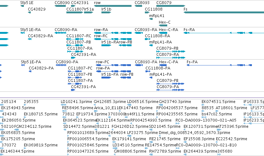264x156 pixels.
Task: Select the CG42391 gene label
Action: click(x=80, y=3)
